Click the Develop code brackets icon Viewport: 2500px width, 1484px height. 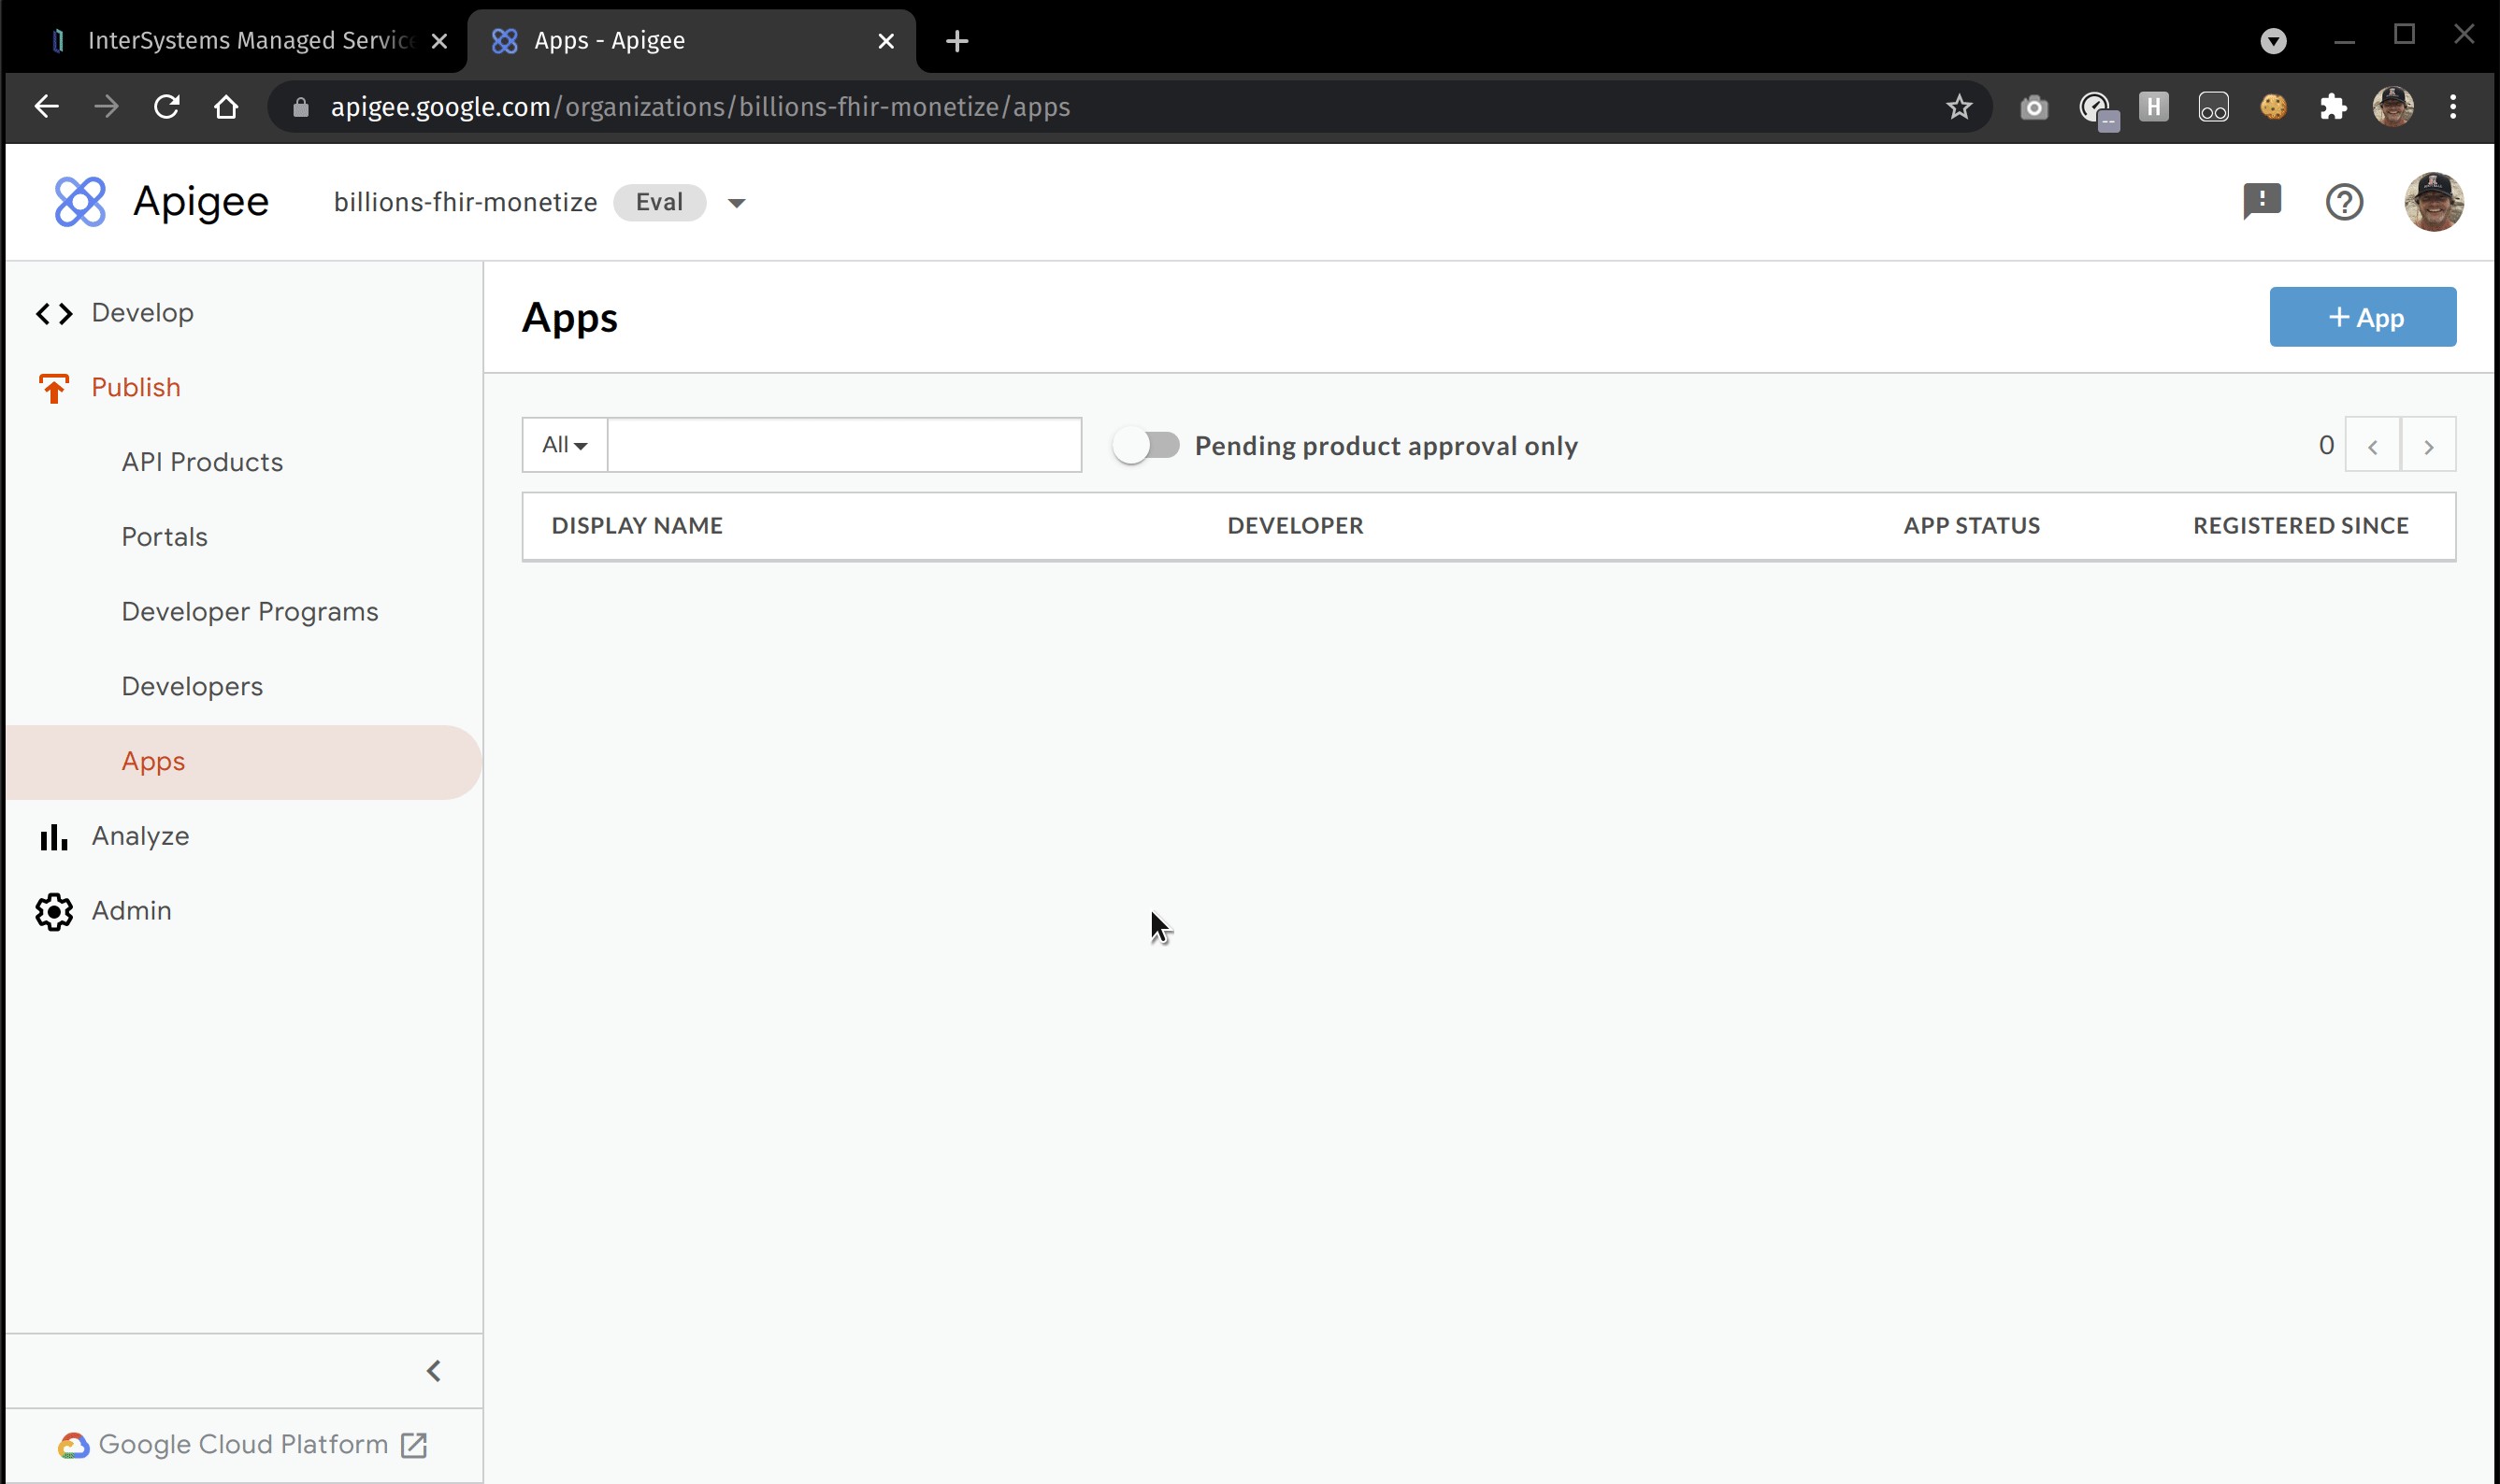(x=54, y=314)
